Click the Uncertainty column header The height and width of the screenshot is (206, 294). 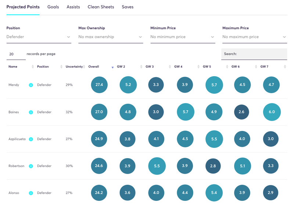[74, 67]
